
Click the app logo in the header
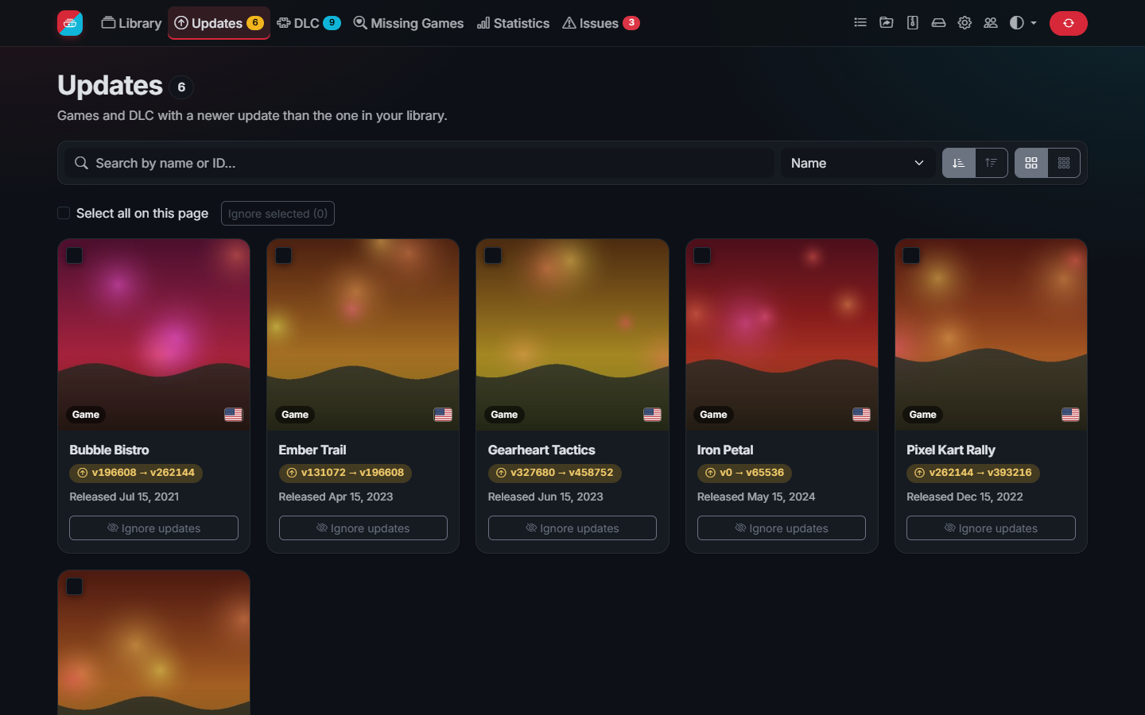point(70,23)
